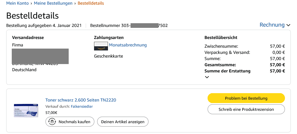
Task: Click the payment card icon under Zahlungsarten
Action: point(101,46)
